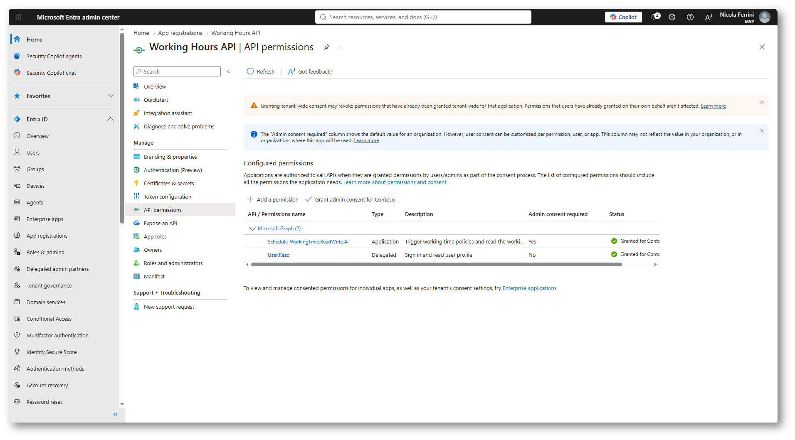
Task: Click the horizontal scrollbar of permissions table
Action: (x=436, y=265)
